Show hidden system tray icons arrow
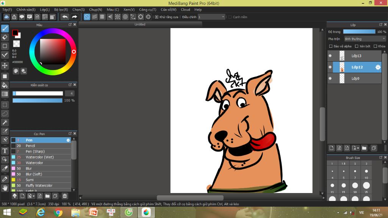The width and height of the screenshot is (388, 218). (338, 213)
